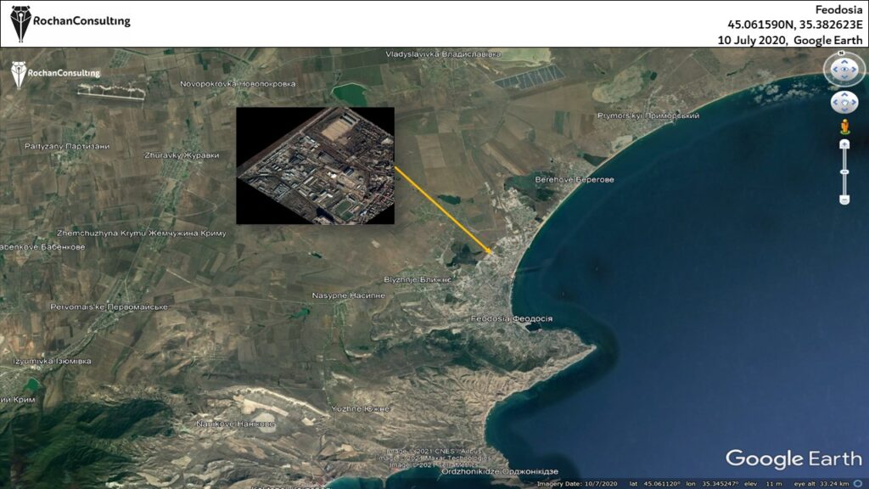This screenshot has width=869, height=489.
Task: Click the lat 45.061120° status readout
Action: 655,484
